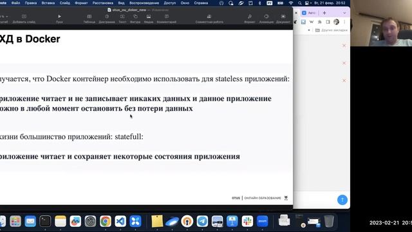The height and width of the screenshot is (232, 412).
Task: Open Stickies from the Dock
Action: tap(157, 221)
